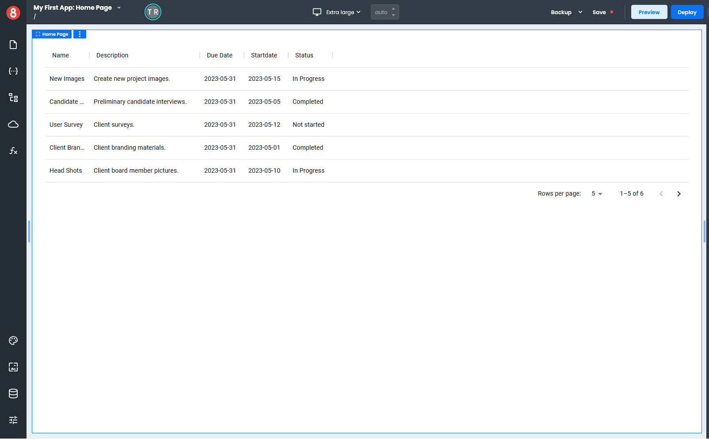709x439 pixels.
Task: Click the Deploy button
Action: click(x=687, y=12)
